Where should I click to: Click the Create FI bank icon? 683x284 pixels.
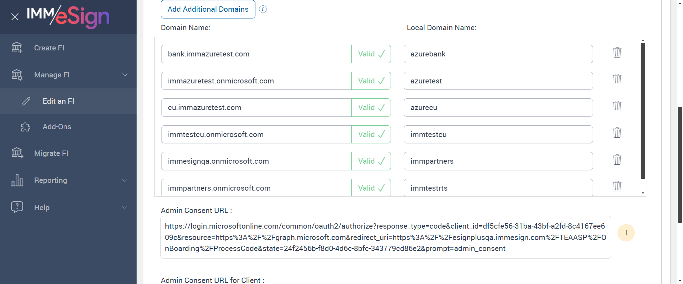coord(17,48)
